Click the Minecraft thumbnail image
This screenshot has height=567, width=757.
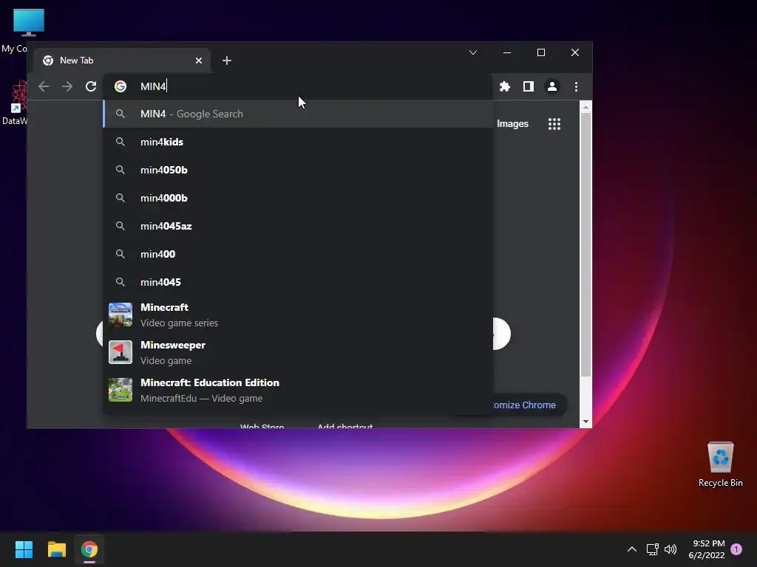coord(120,315)
